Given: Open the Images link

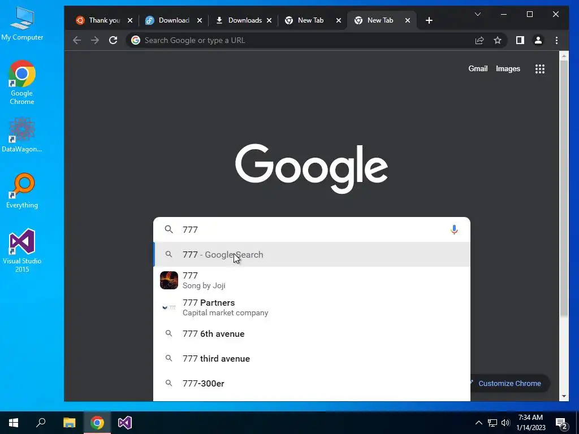Looking at the screenshot, I should pyautogui.click(x=508, y=68).
